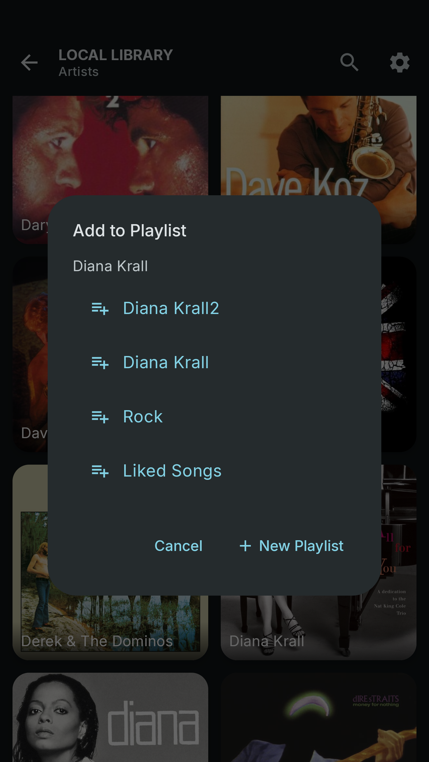Viewport: 429px width, 762px height.
Task: Tap the back arrow icon
Action: [x=29, y=63]
